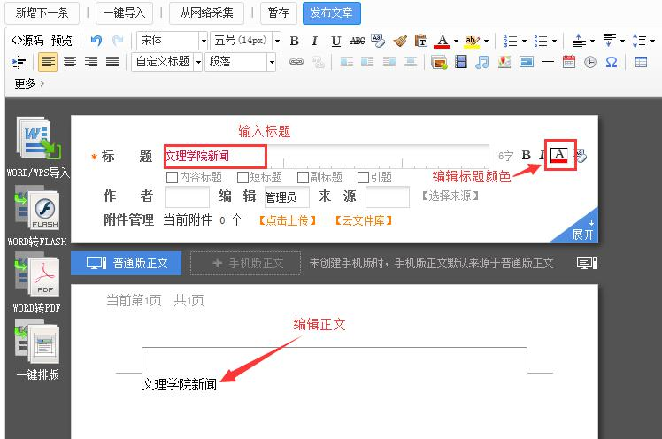Click the WORD/WPS导入 import icon
This screenshot has height=439, width=662.
(x=36, y=142)
